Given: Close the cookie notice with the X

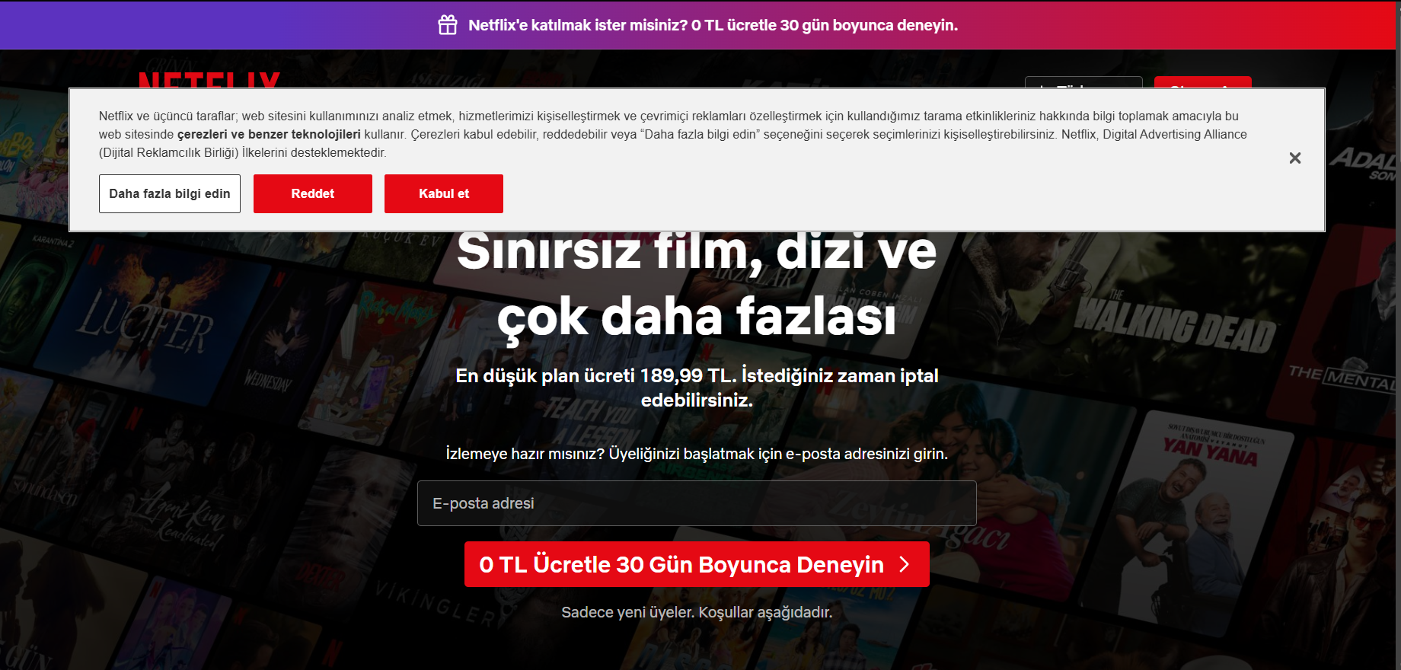Looking at the screenshot, I should 1295,158.
